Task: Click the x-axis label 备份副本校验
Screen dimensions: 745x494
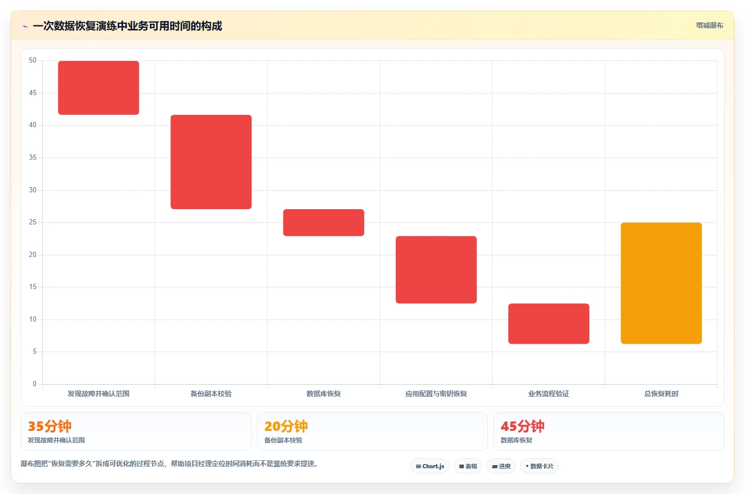Action: pos(211,394)
